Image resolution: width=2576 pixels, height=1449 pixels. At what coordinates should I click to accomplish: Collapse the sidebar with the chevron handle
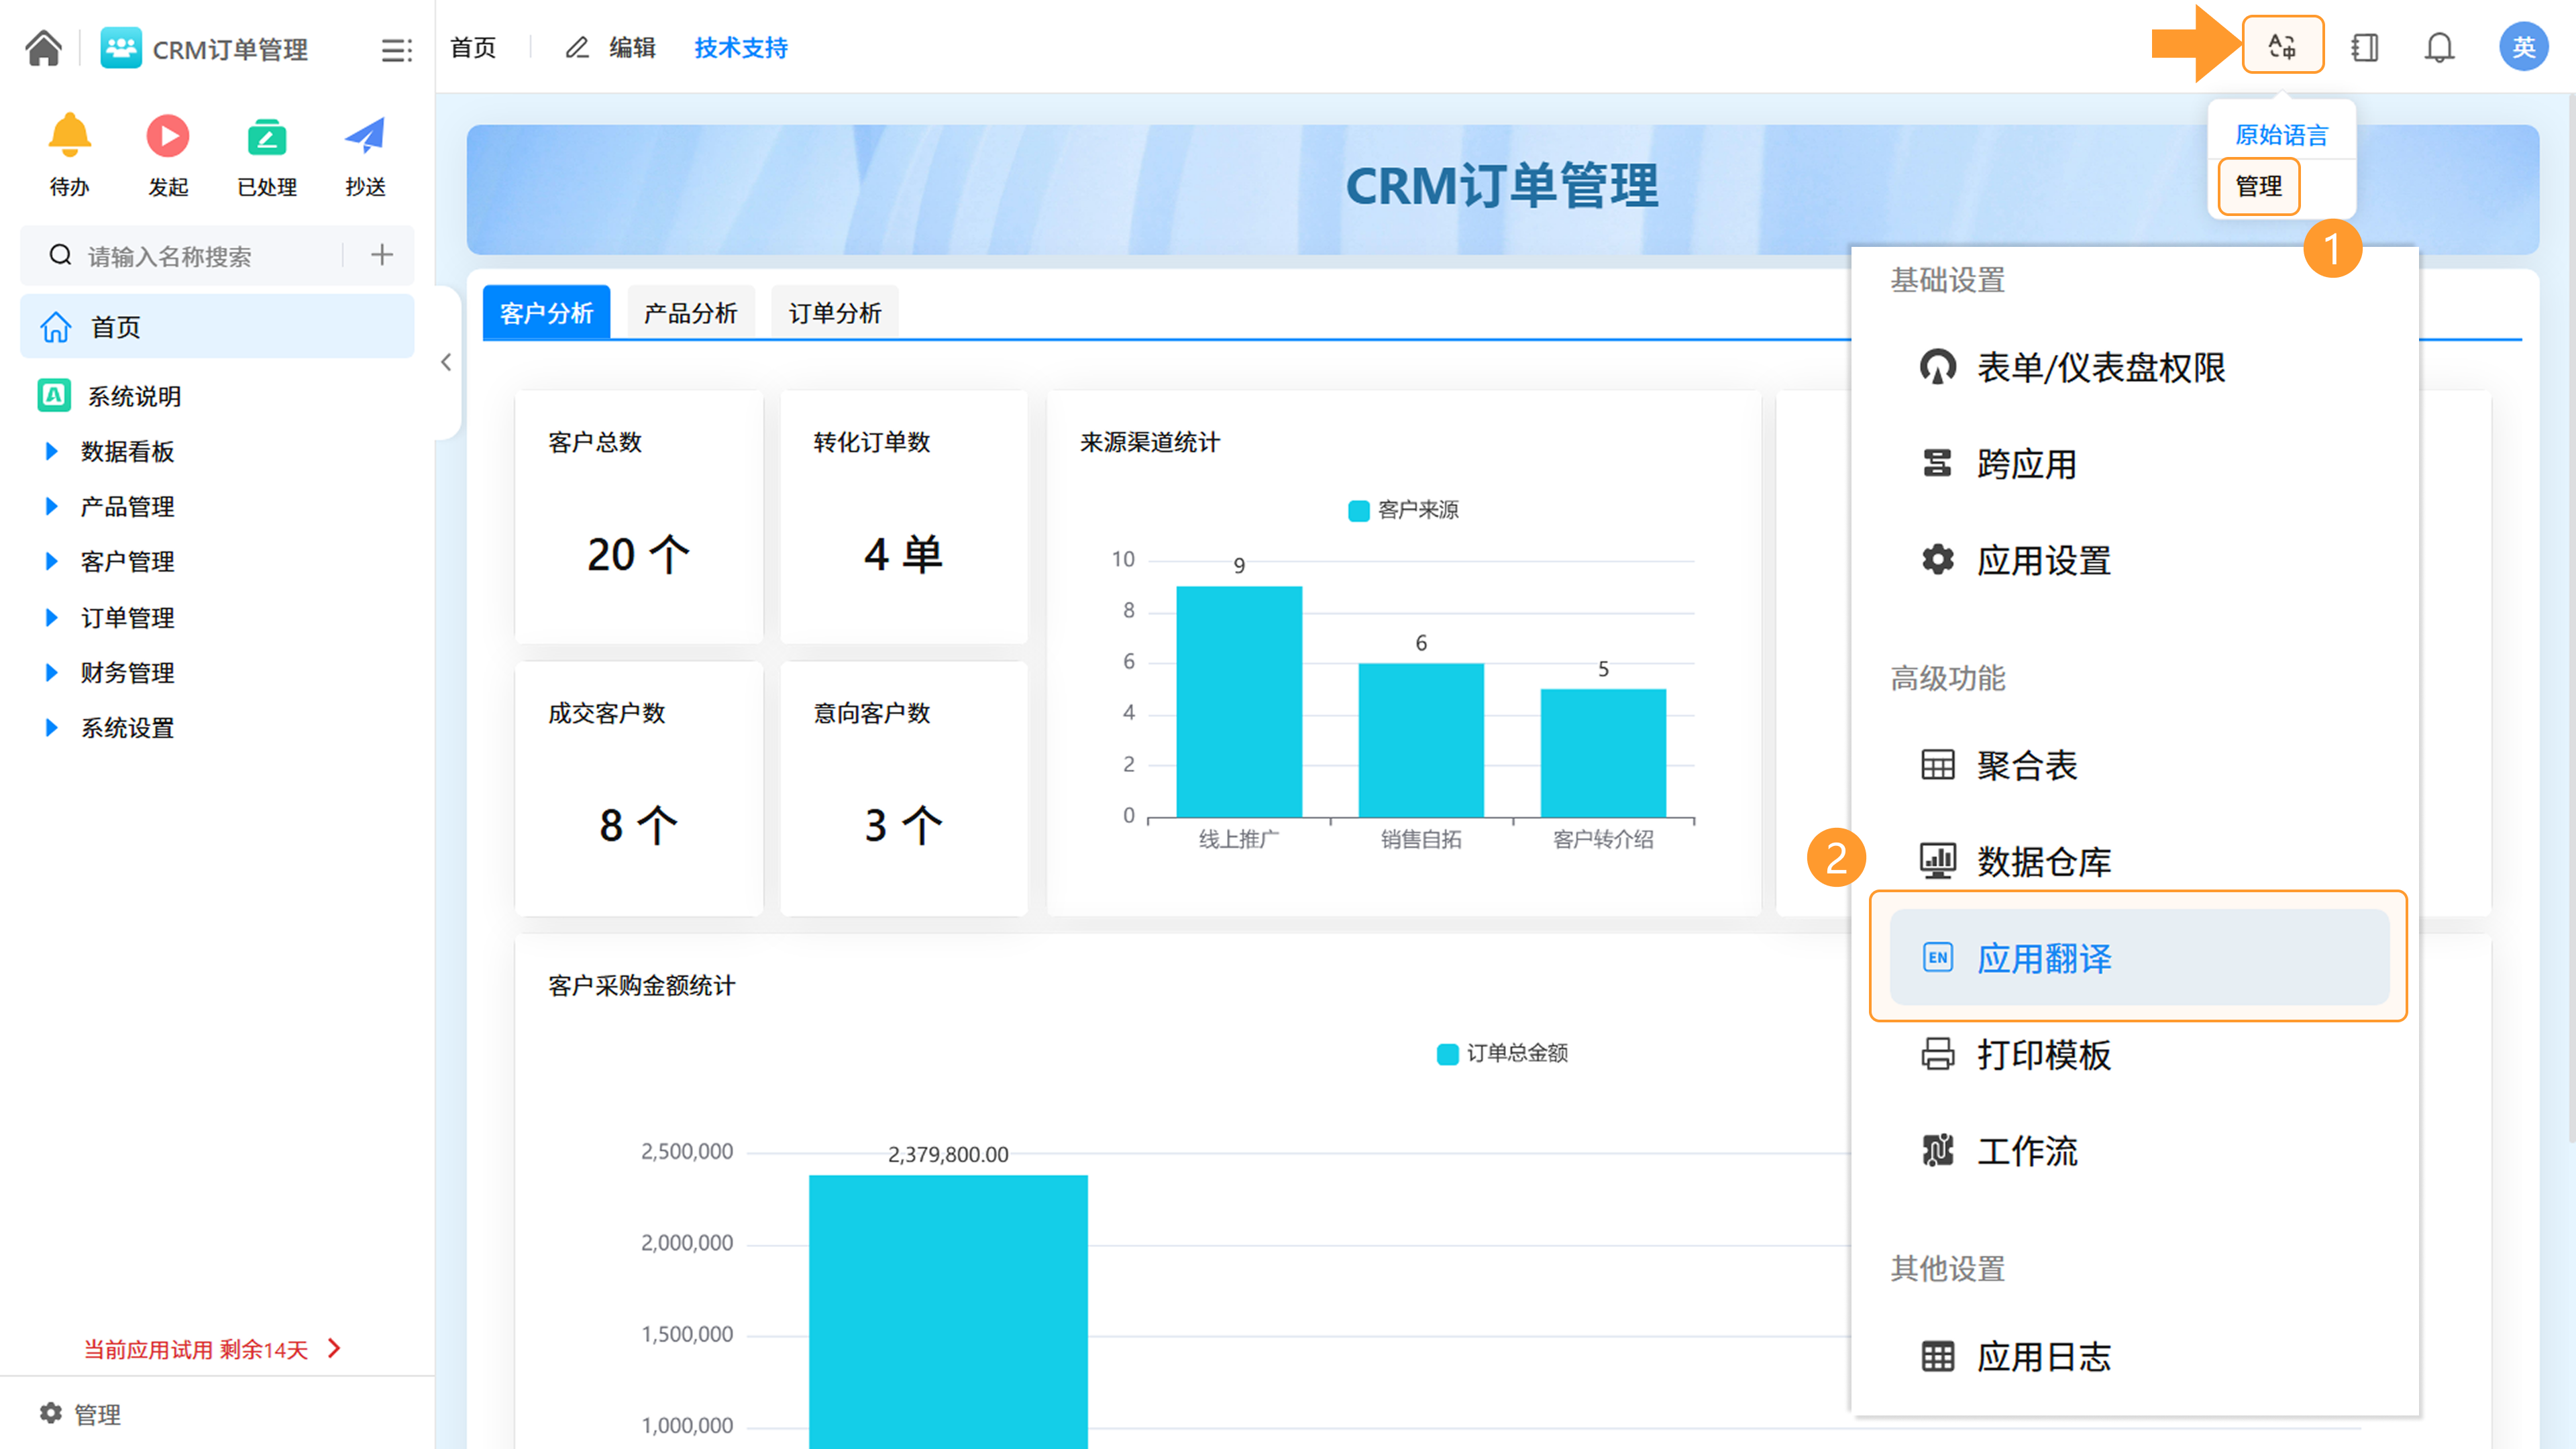pyautogui.click(x=446, y=362)
